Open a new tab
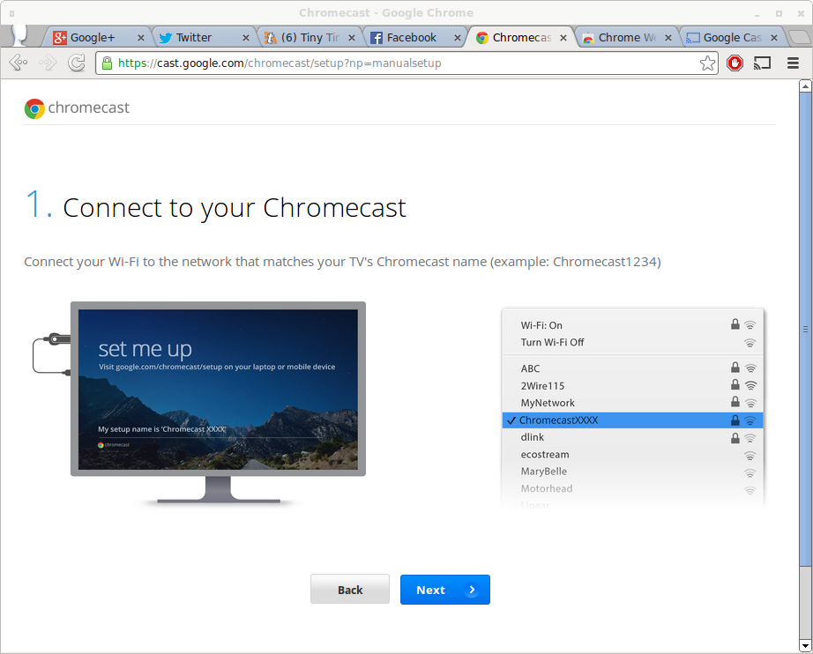Screen dimensions: 813x654 800,37
